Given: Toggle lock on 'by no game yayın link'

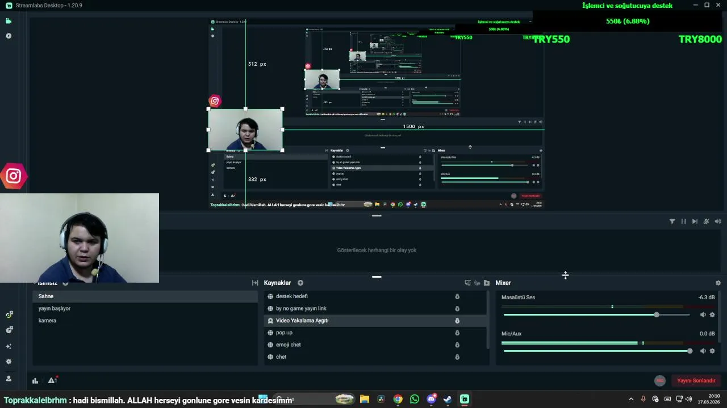Looking at the screenshot, I should [x=457, y=308].
